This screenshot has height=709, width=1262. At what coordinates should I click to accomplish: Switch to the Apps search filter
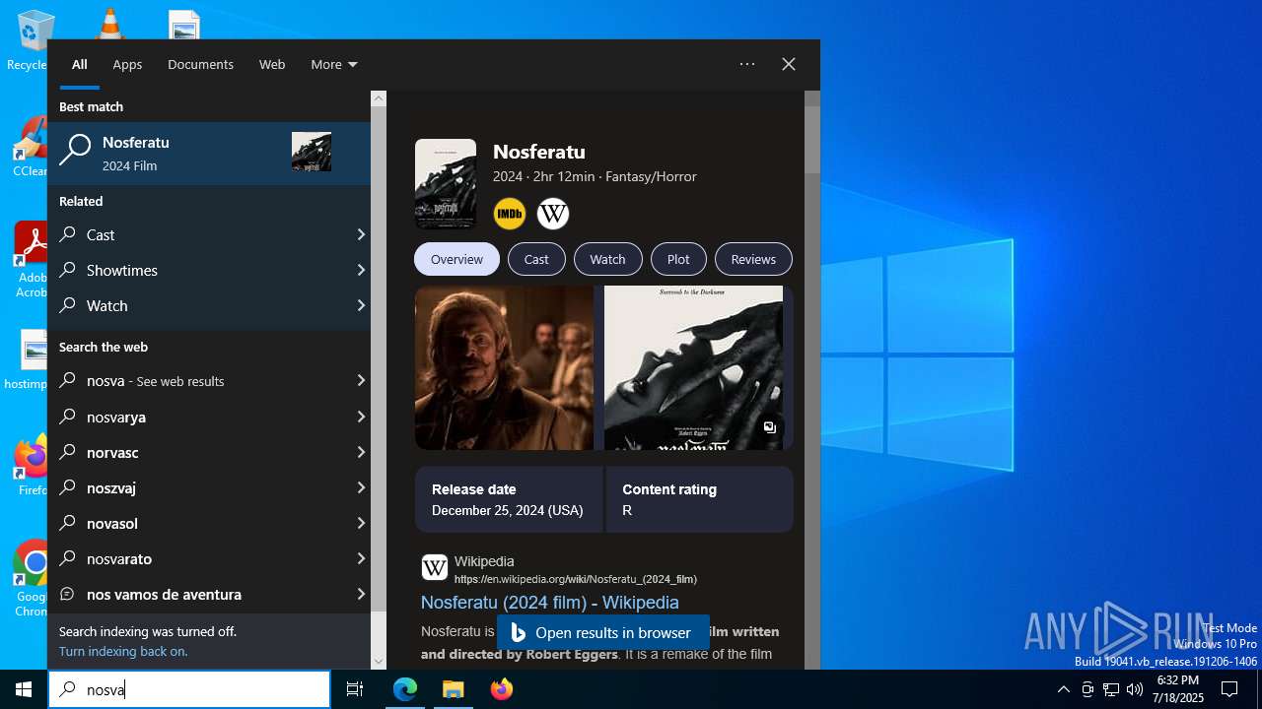(127, 64)
